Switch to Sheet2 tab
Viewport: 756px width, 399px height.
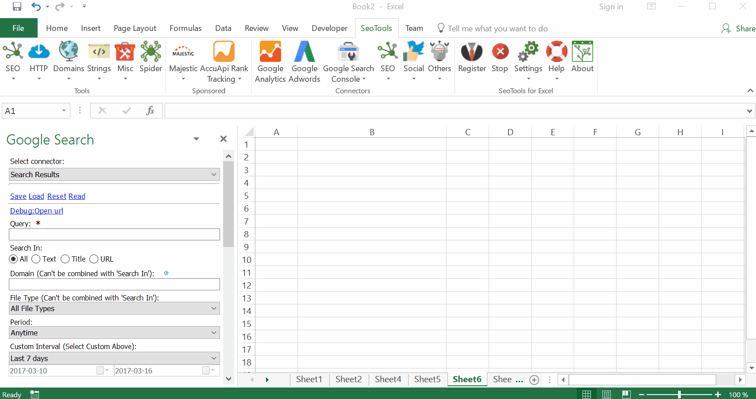pos(348,380)
